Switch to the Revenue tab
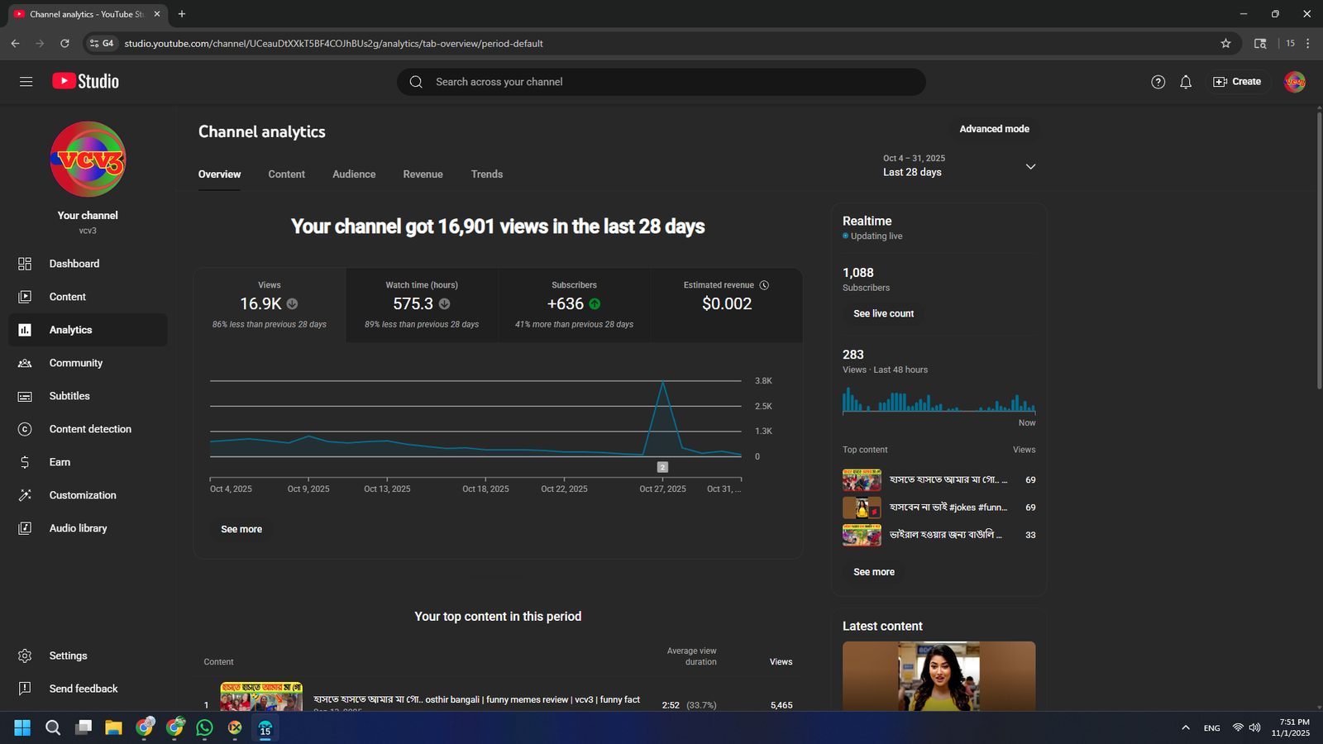This screenshot has width=1323, height=744. pyautogui.click(x=423, y=174)
